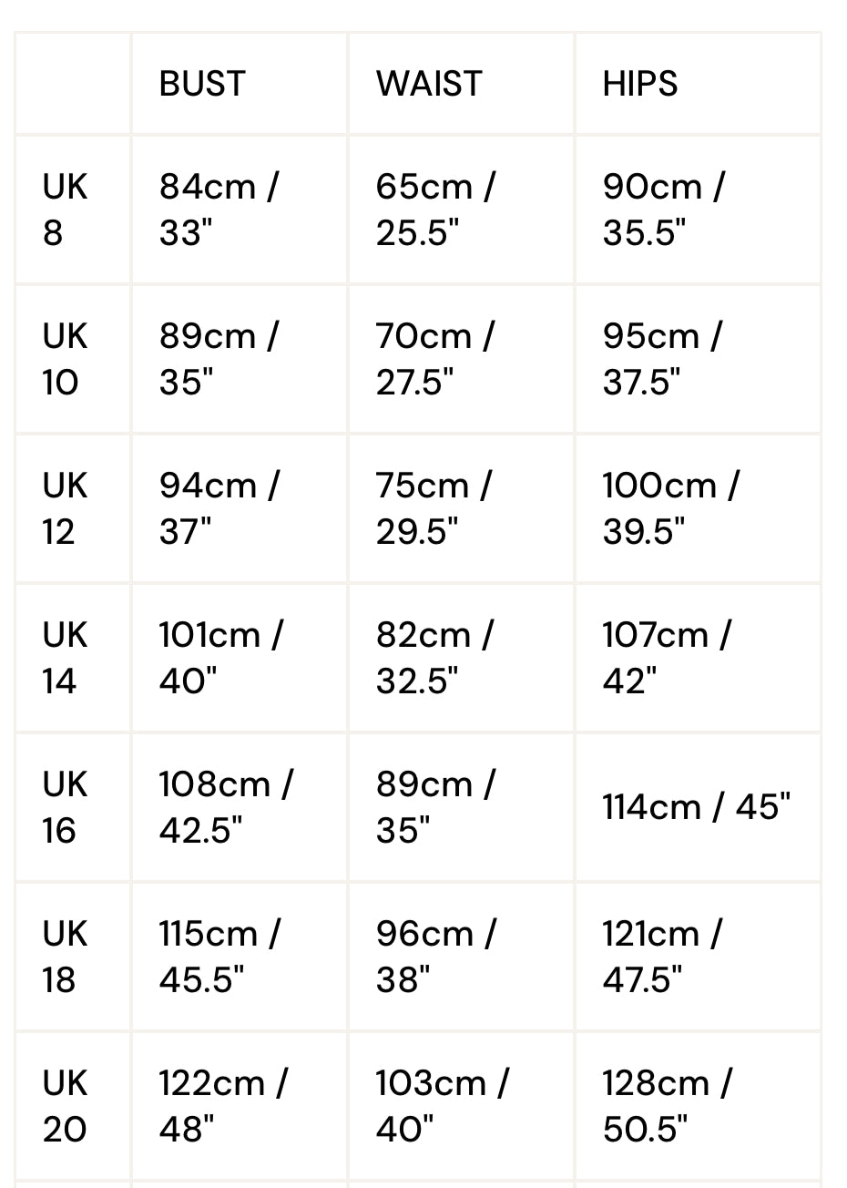This screenshot has width=847, height=1188.
Task: Select the UK 20 row label
Action: [x=65, y=1106]
